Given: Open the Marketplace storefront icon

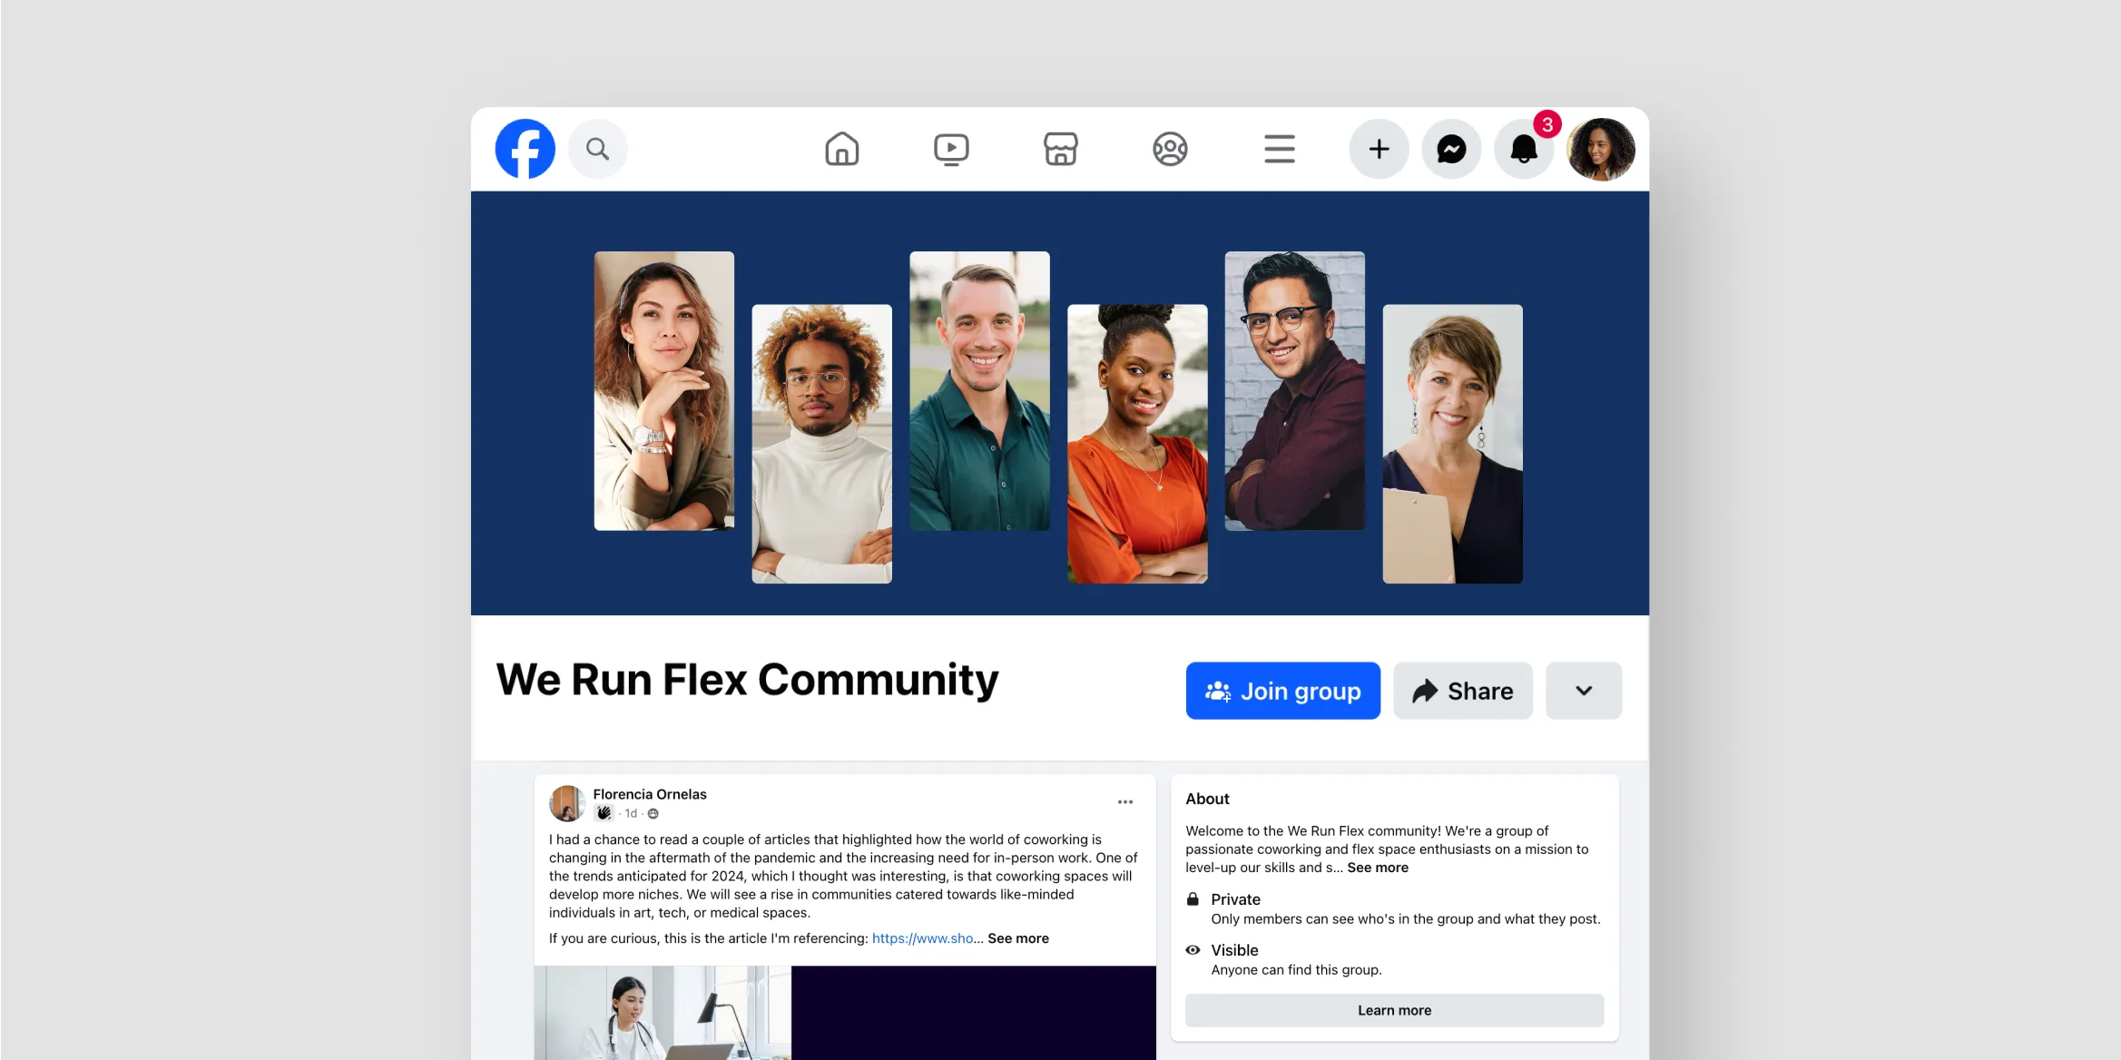Looking at the screenshot, I should (x=1060, y=149).
